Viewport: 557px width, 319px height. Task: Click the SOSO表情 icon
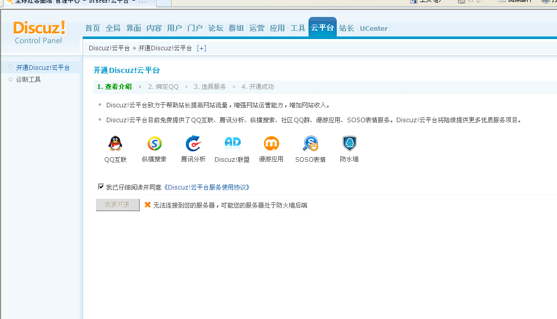(x=311, y=144)
